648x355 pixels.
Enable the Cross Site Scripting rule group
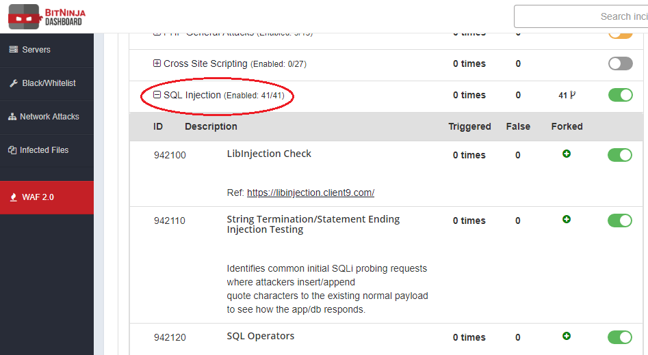click(x=620, y=63)
